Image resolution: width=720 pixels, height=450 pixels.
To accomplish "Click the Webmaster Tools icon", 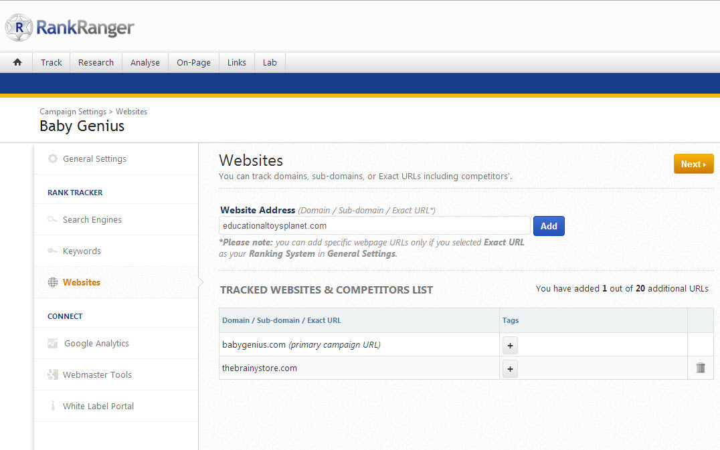I will click(x=52, y=374).
